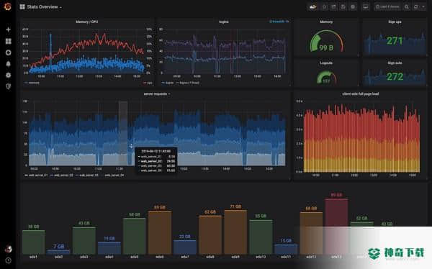
Task: Open the Last 6 hours time picker
Action: pos(387,6)
